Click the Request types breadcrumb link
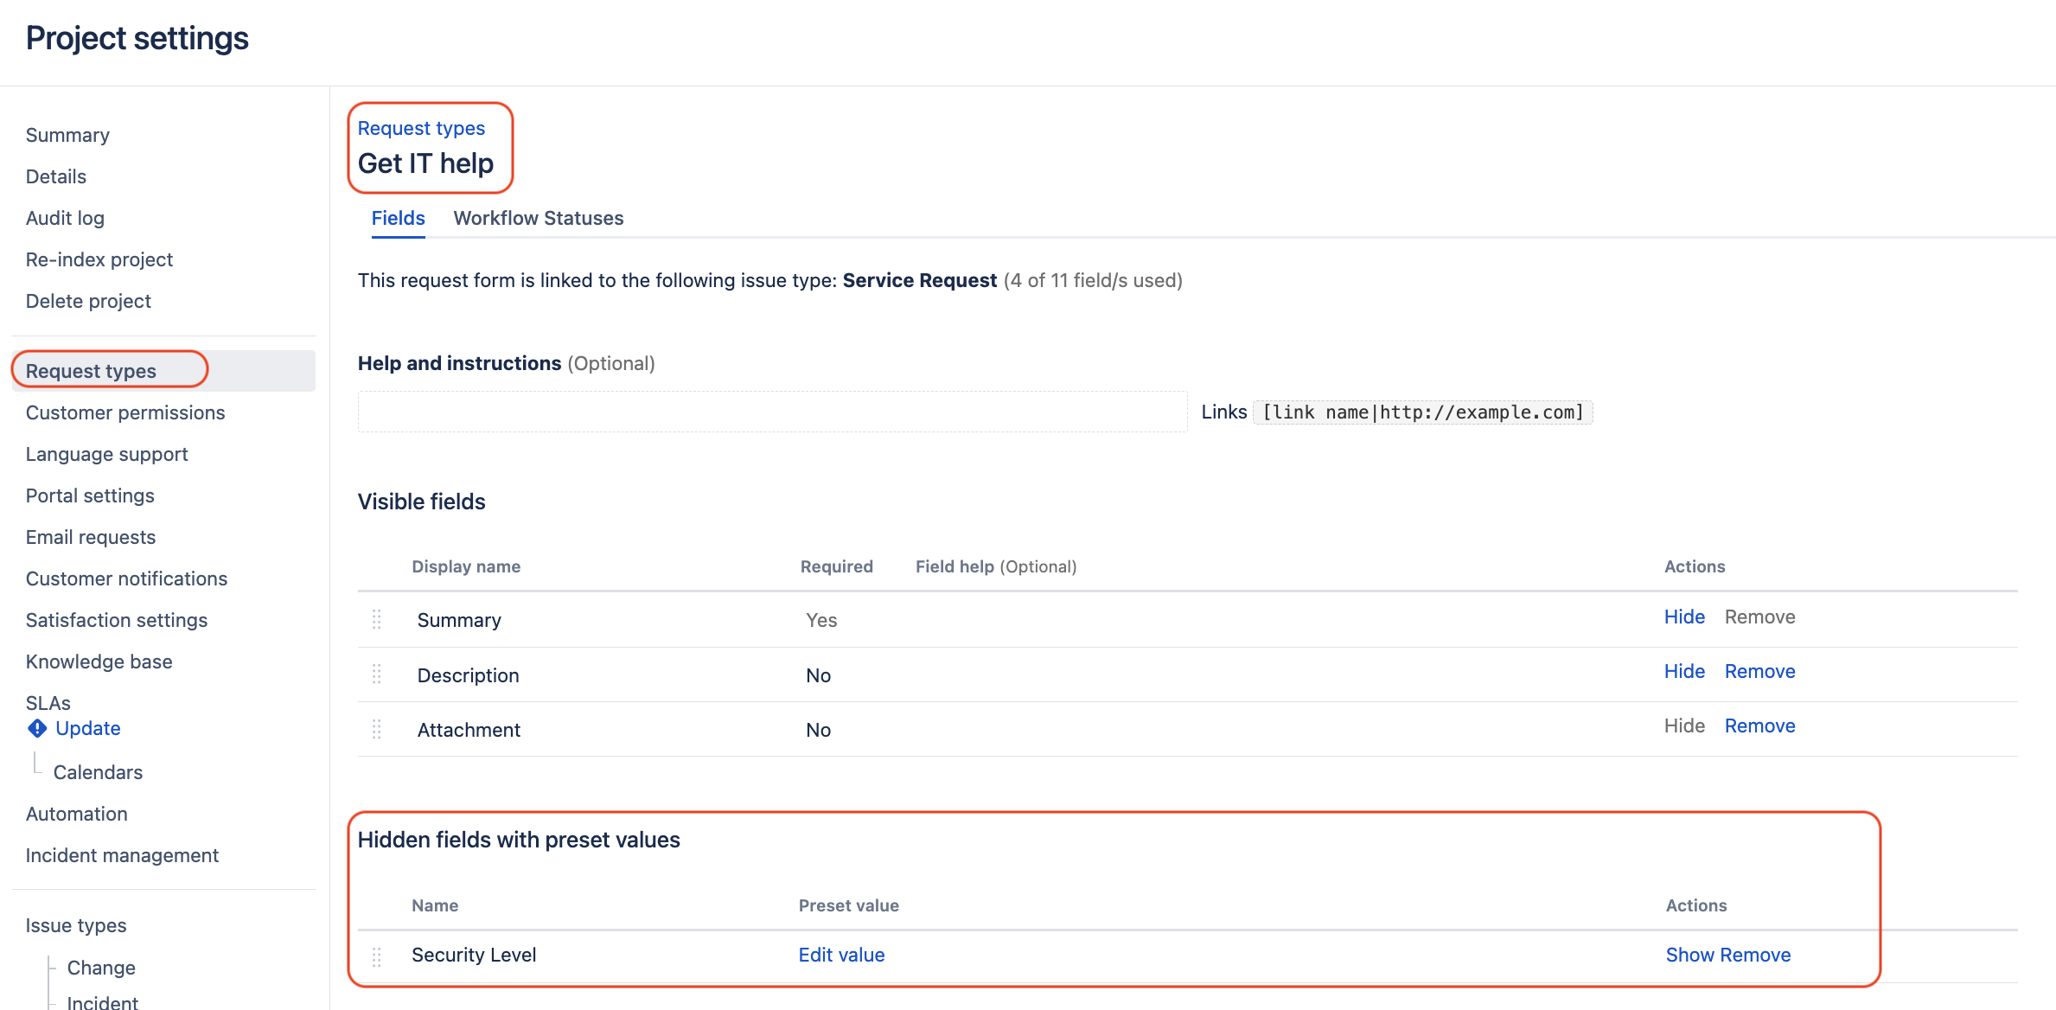Viewport: 2056px width, 1010px height. point(421,128)
